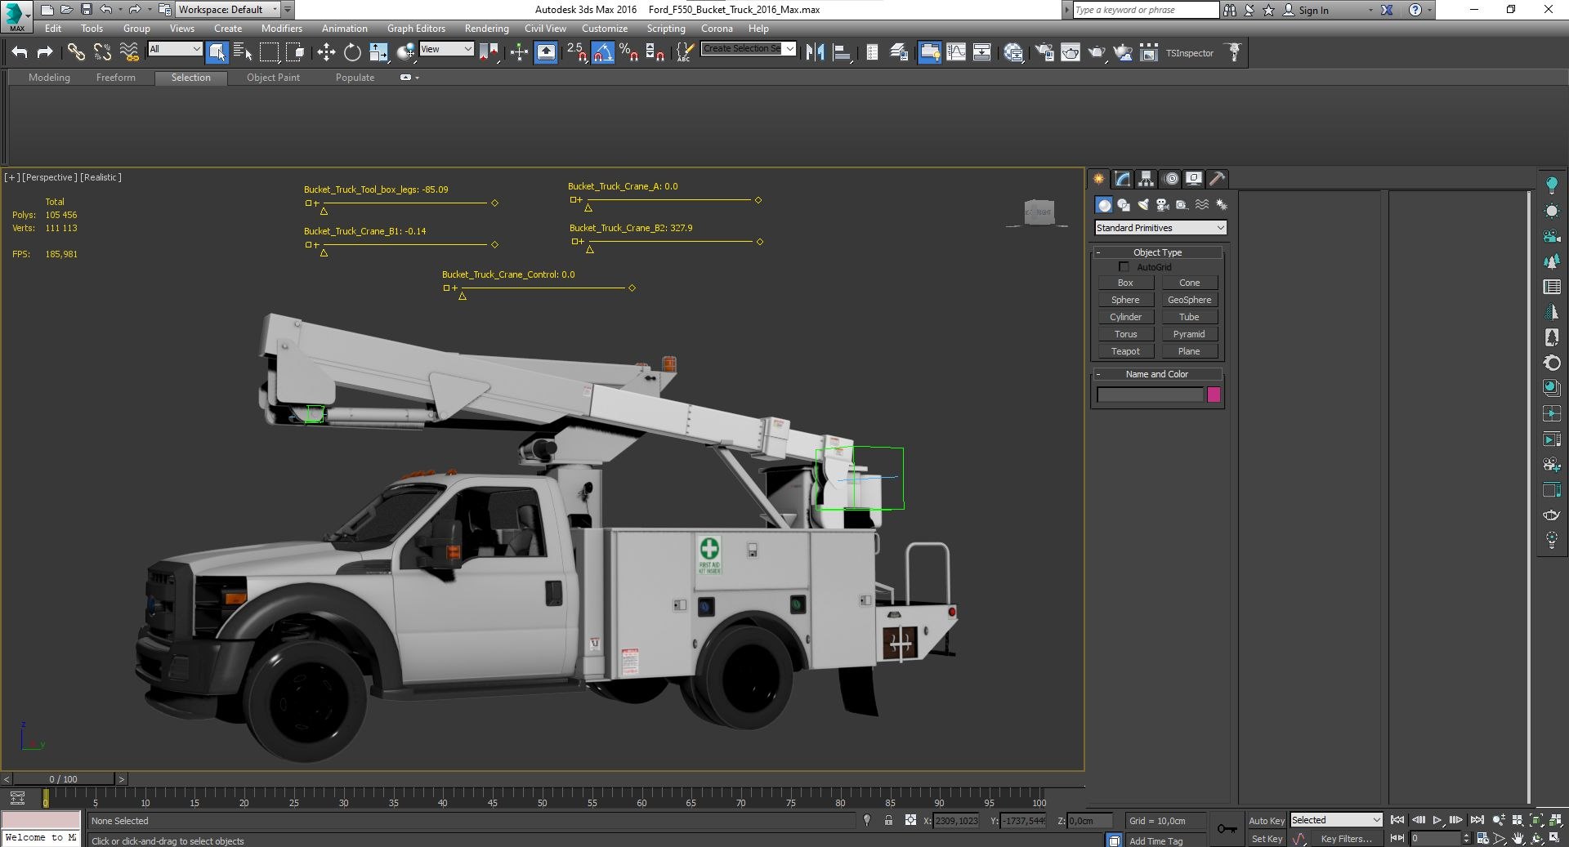Viewport: 1569px width, 847px height.
Task: Open the Curve Editor
Action: pyautogui.click(x=956, y=53)
